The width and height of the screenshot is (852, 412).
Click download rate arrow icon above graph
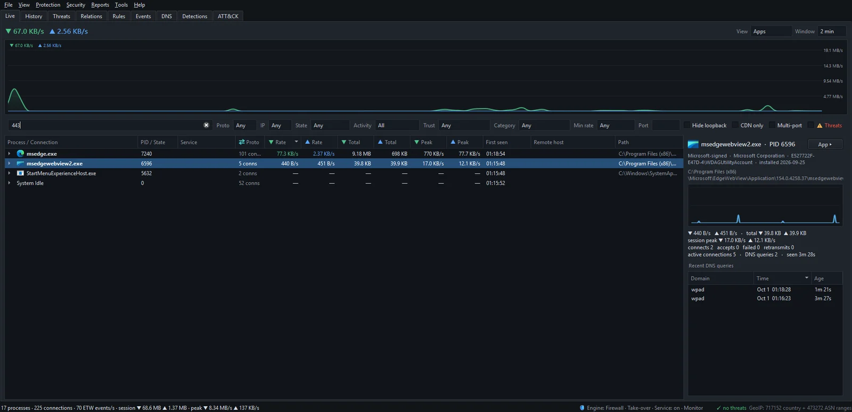(8, 31)
